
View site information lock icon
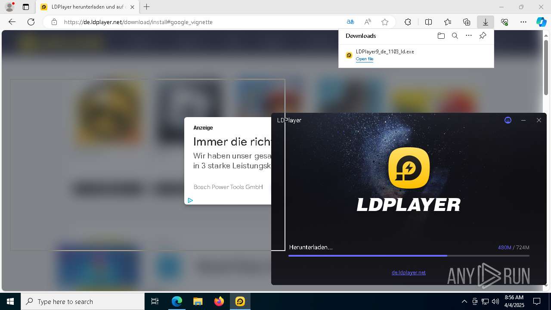[x=54, y=22]
